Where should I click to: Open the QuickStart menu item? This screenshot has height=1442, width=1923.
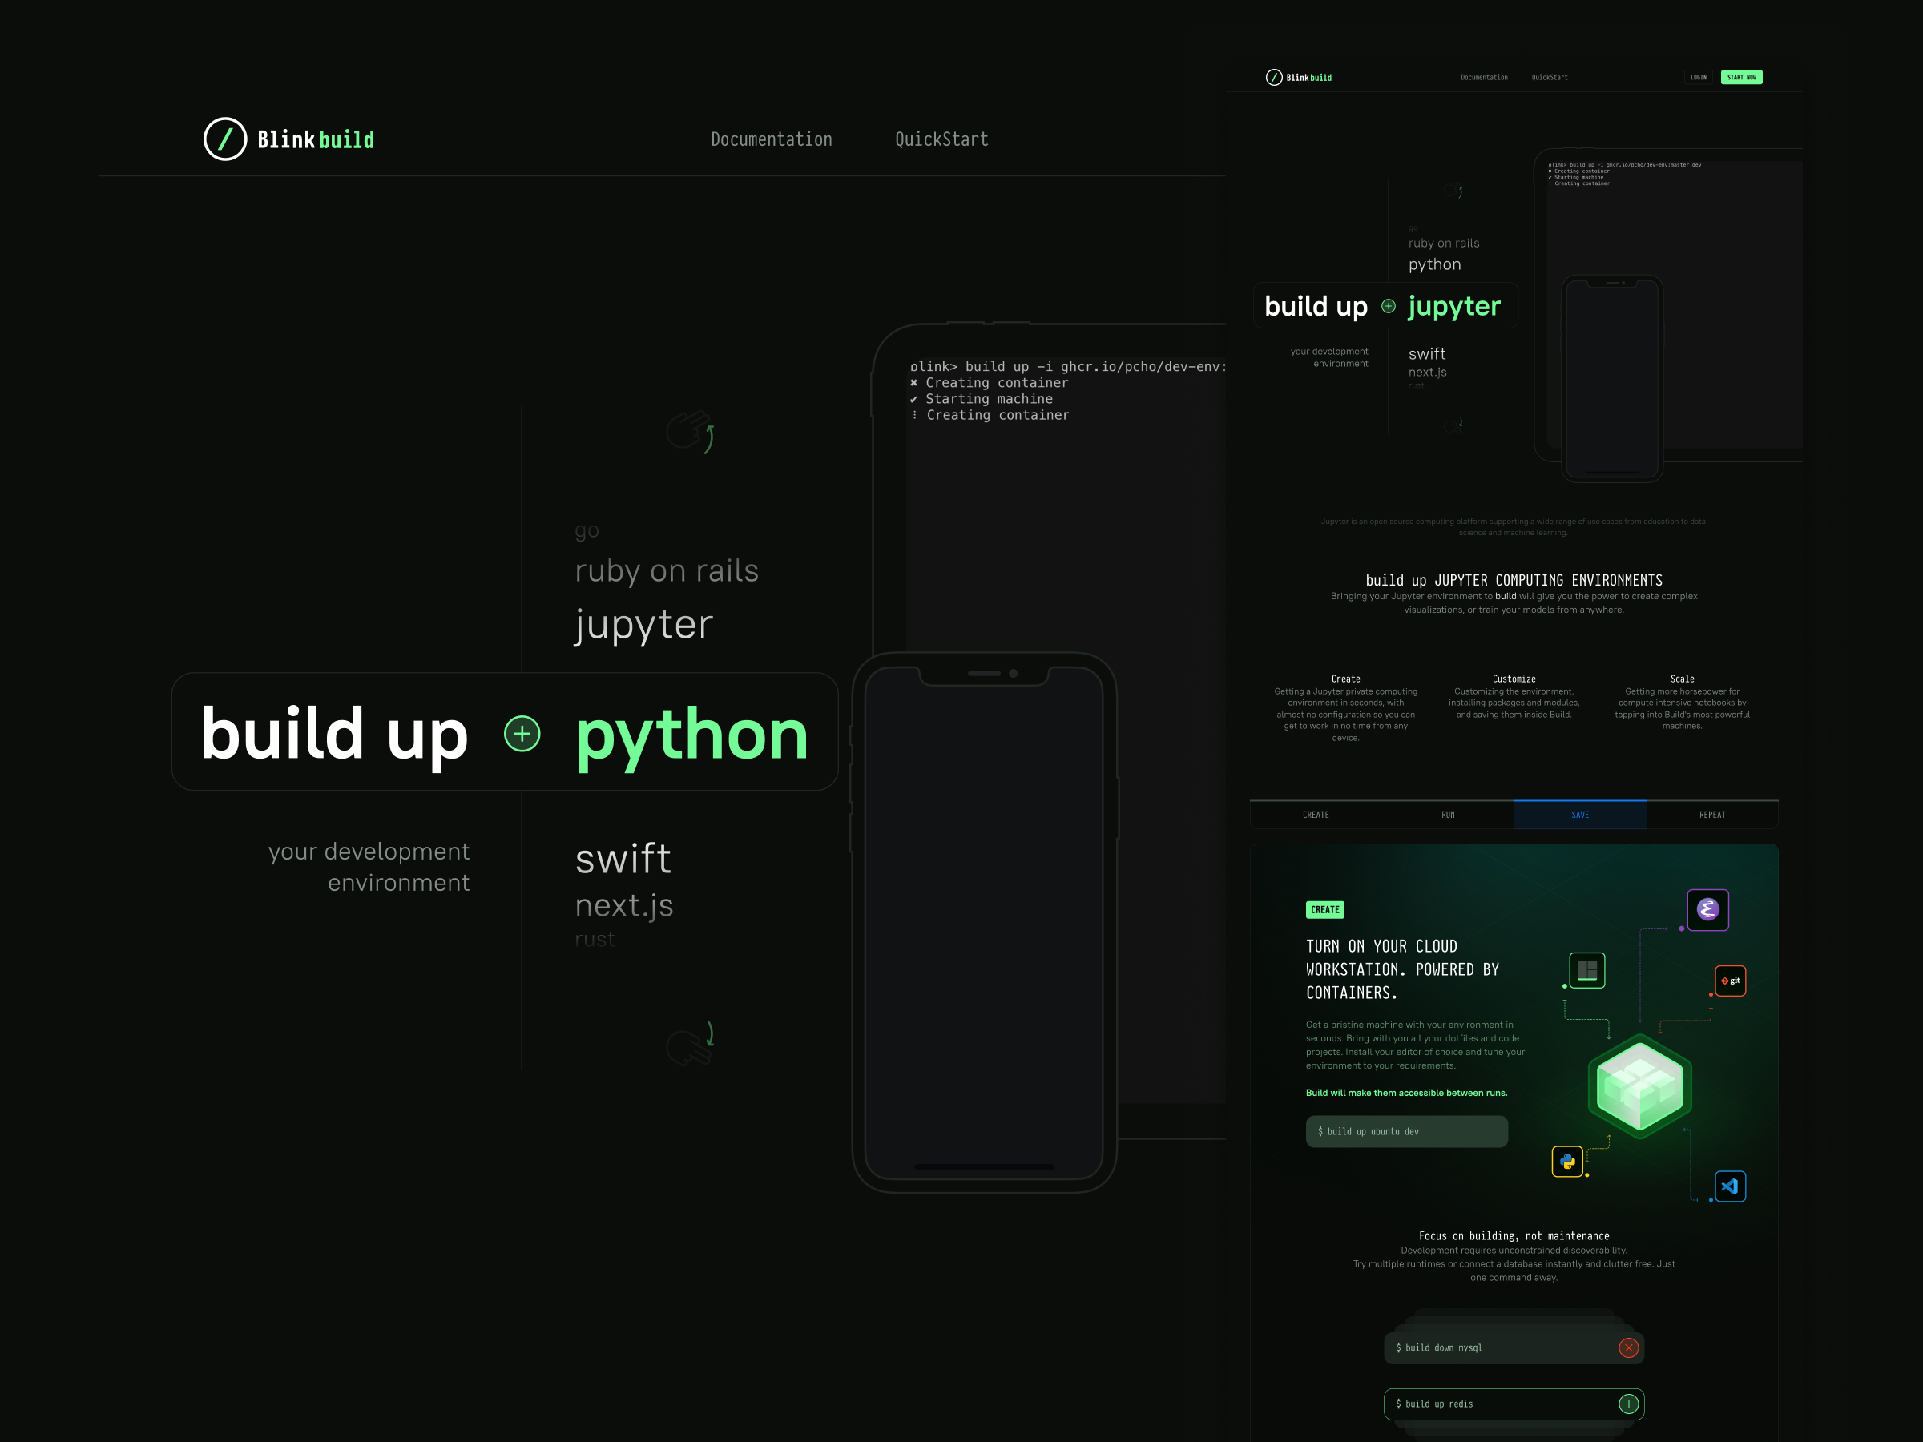coord(941,139)
